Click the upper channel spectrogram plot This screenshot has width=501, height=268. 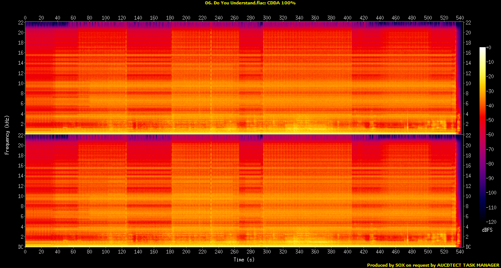tap(244, 78)
